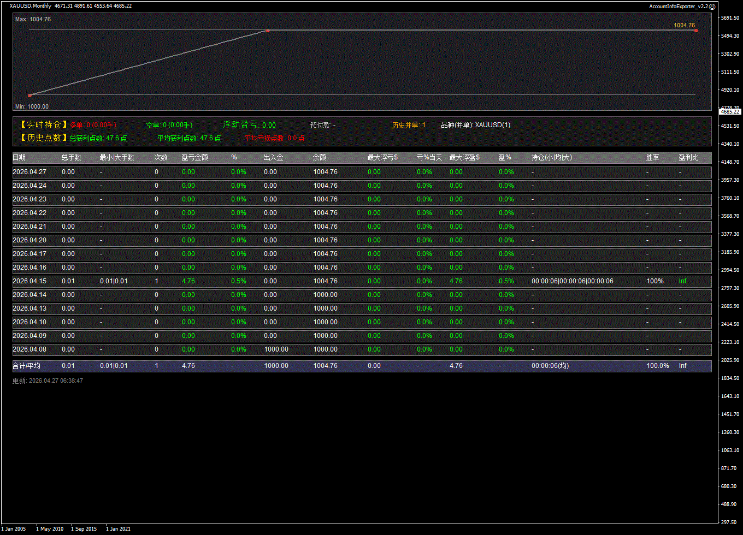Select the 盈亏金额 column header
Screen dimensions: 743x535
coord(194,158)
